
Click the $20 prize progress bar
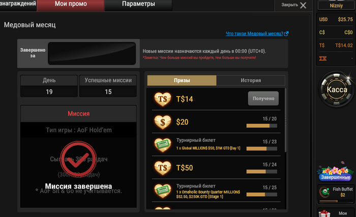(261, 126)
